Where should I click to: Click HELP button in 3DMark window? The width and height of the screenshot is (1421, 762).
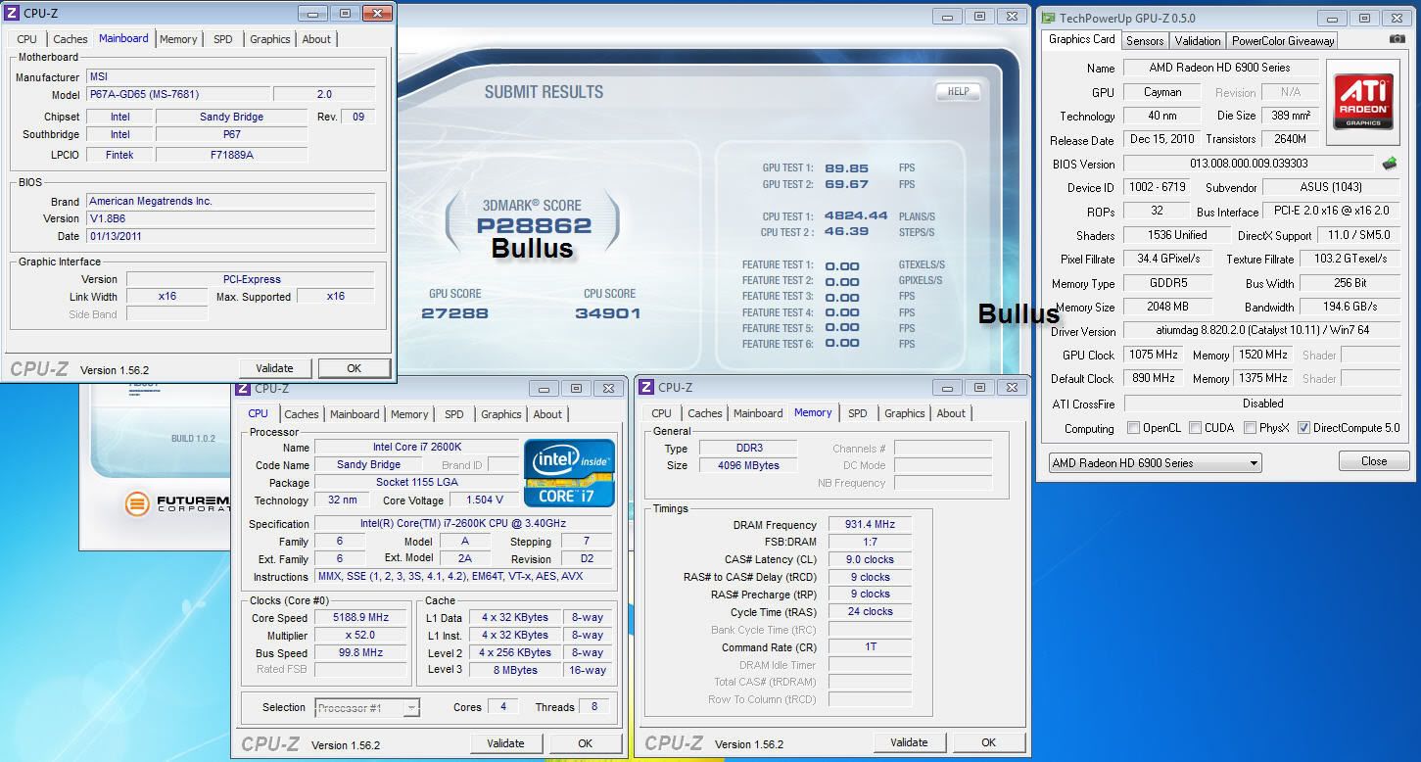point(958,91)
